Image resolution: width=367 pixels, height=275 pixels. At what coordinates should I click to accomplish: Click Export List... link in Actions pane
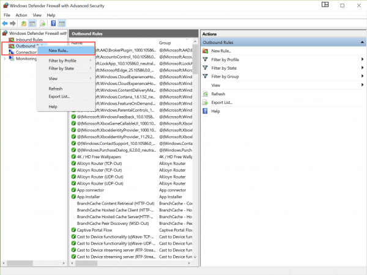(221, 103)
